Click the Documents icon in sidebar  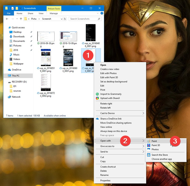pyautogui.click(x=11, y=41)
